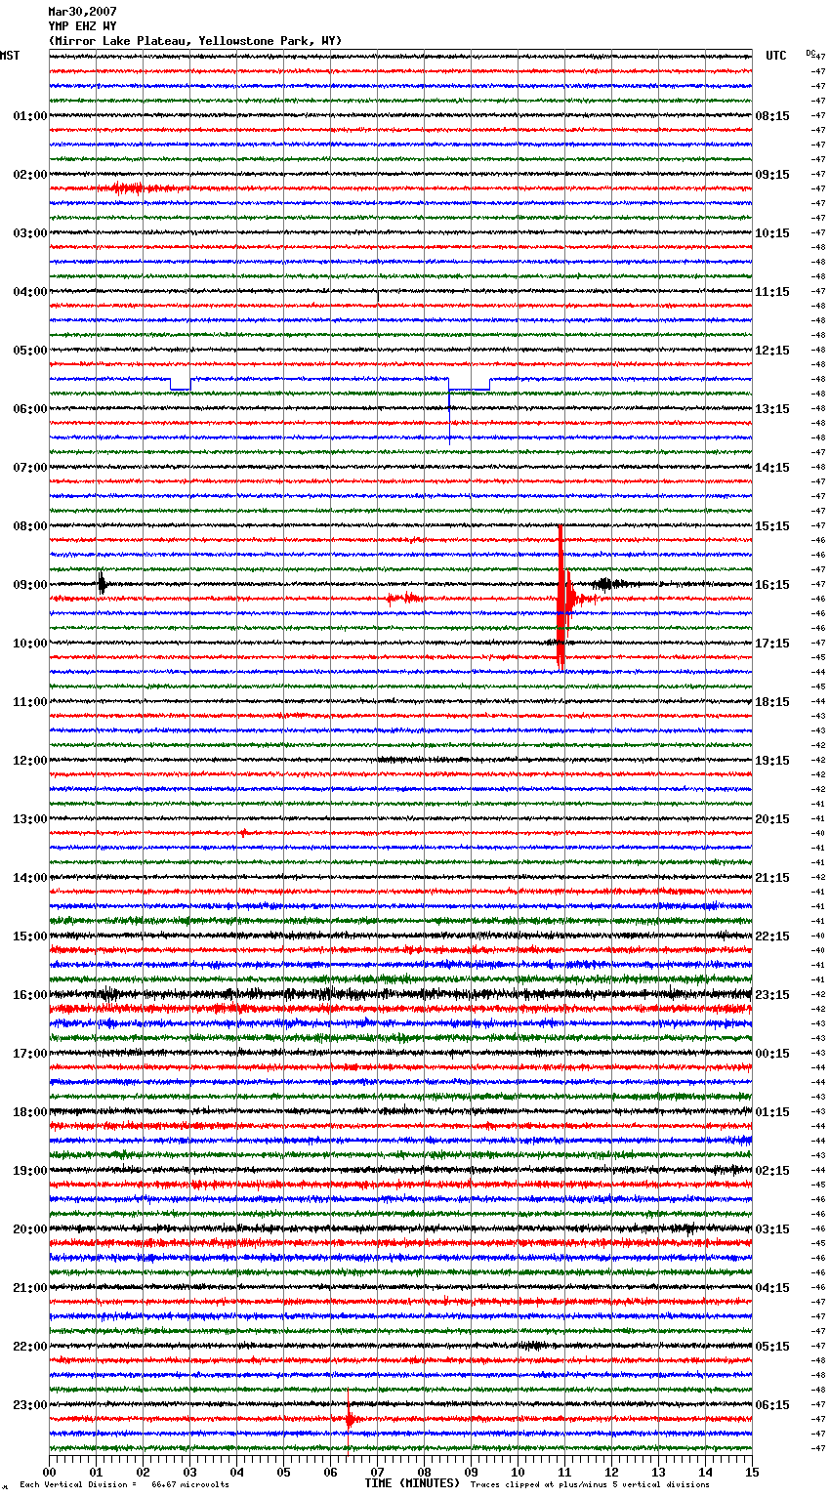Click the large red seismic event burst
Viewport: 830px width, 1498px height.
[x=563, y=598]
